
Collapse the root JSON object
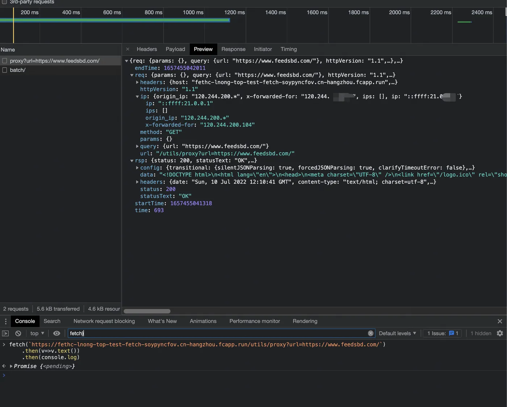point(126,61)
